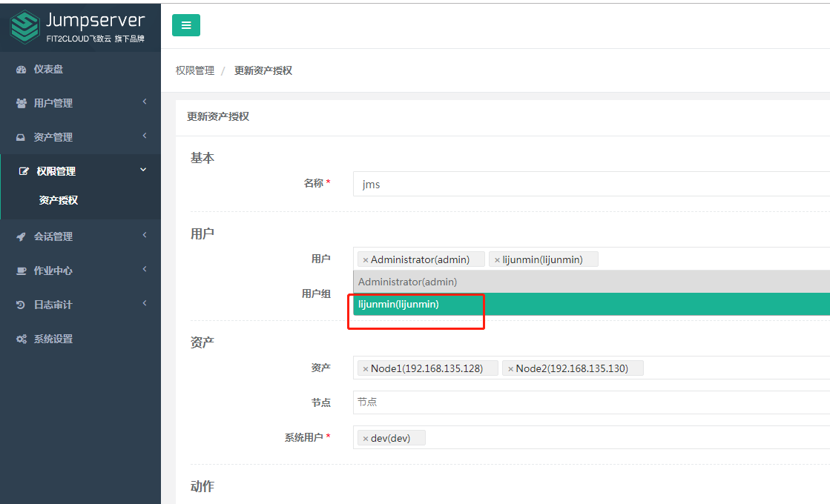The height and width of the screenshot is (504, 830).
Task: Choose lijunmin(lijunmin) highlighted dropdown option
Action: tap(591, 304)
